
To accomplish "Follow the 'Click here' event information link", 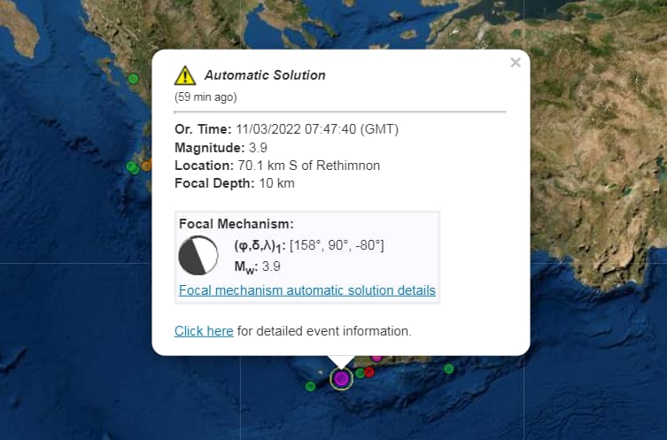I will 204,331.
